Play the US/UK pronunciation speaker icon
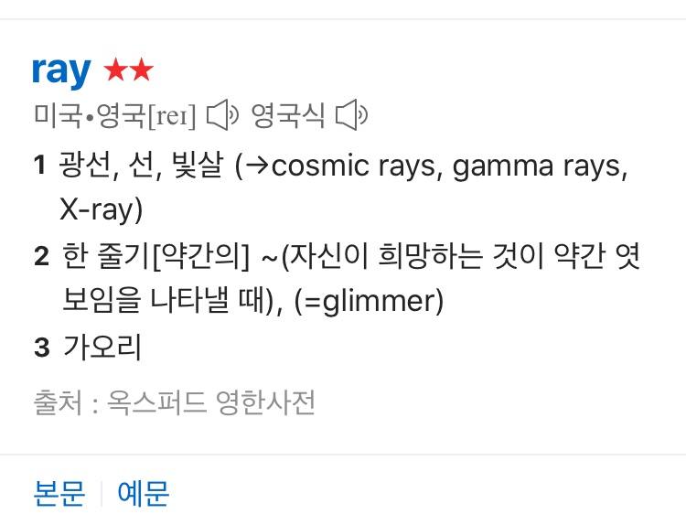The width and height of the screenshot is (686, 514). pyautogui.click(x=223, y=116)
